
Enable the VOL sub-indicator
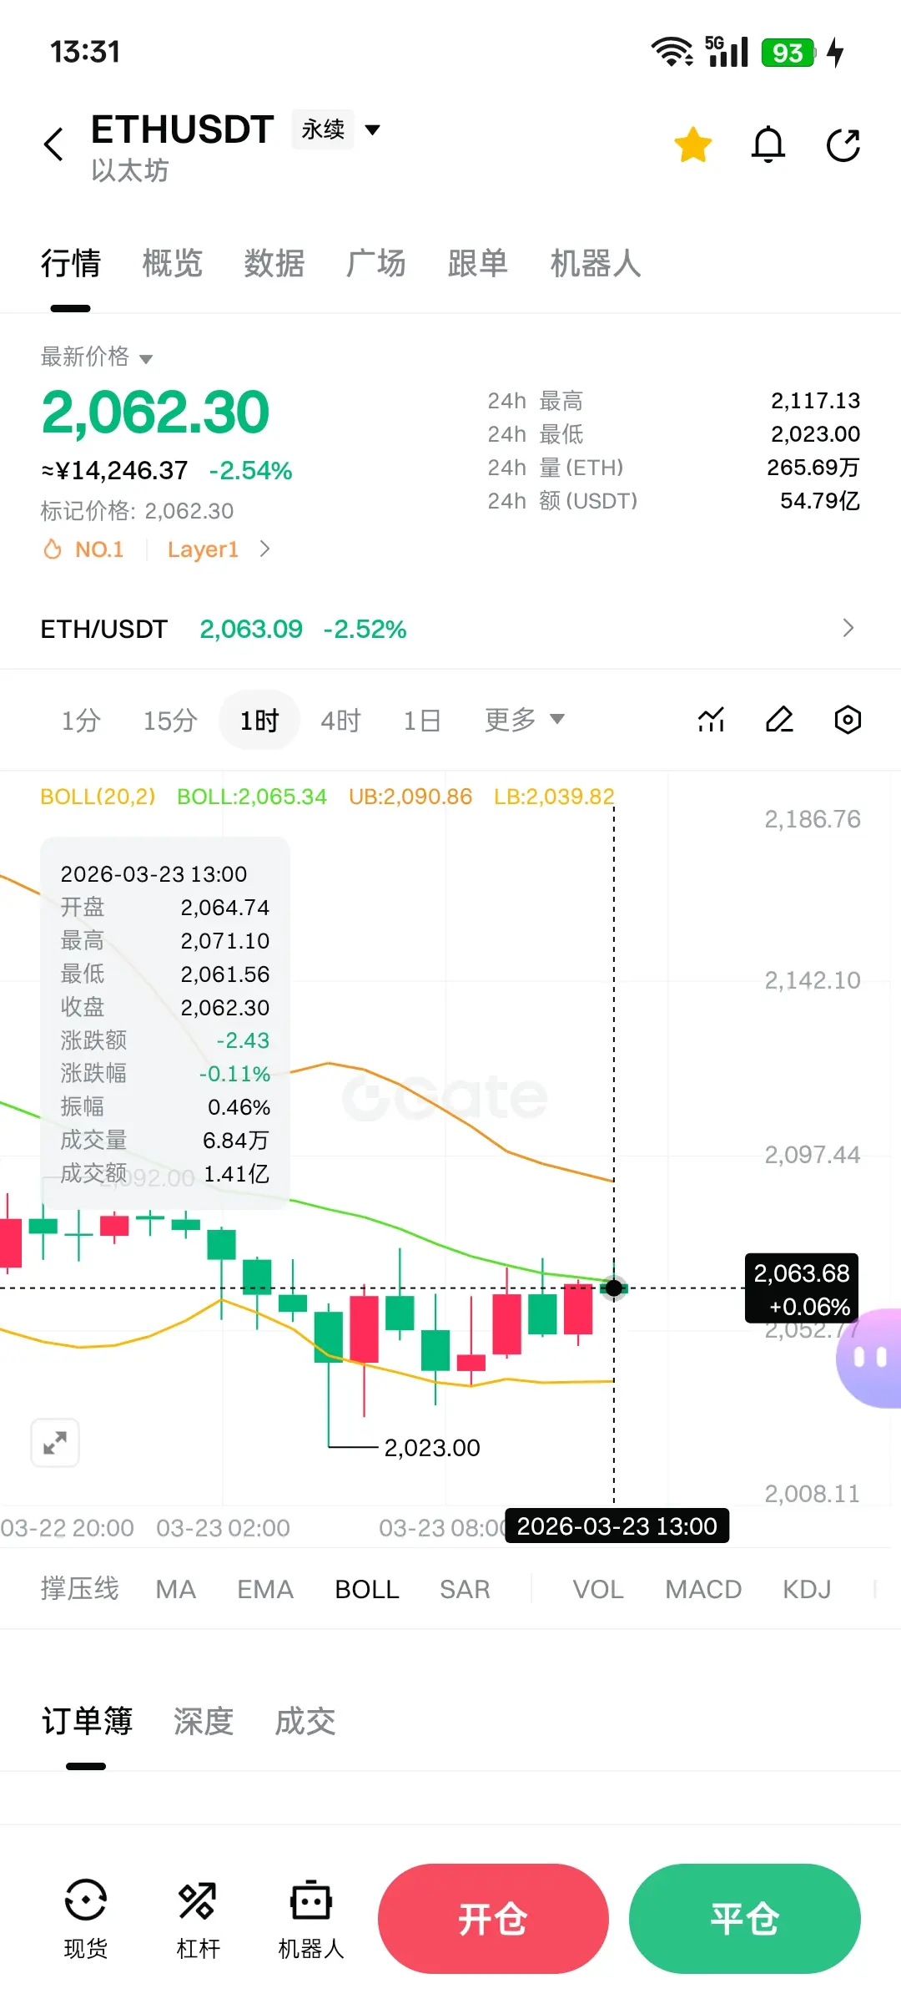tap(598, 1589)
